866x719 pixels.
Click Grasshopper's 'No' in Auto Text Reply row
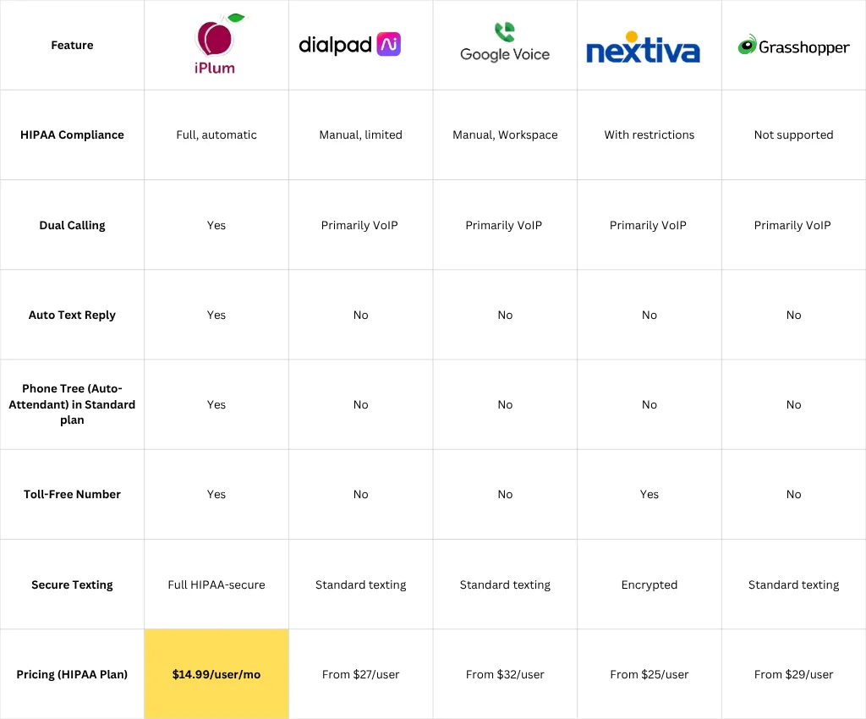(x=793, y=315)
